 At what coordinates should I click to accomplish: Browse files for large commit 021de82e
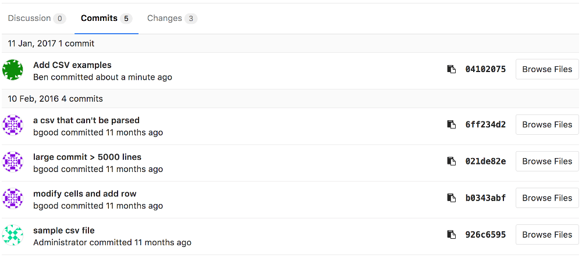pyautogui.click(x=547, y=161)
